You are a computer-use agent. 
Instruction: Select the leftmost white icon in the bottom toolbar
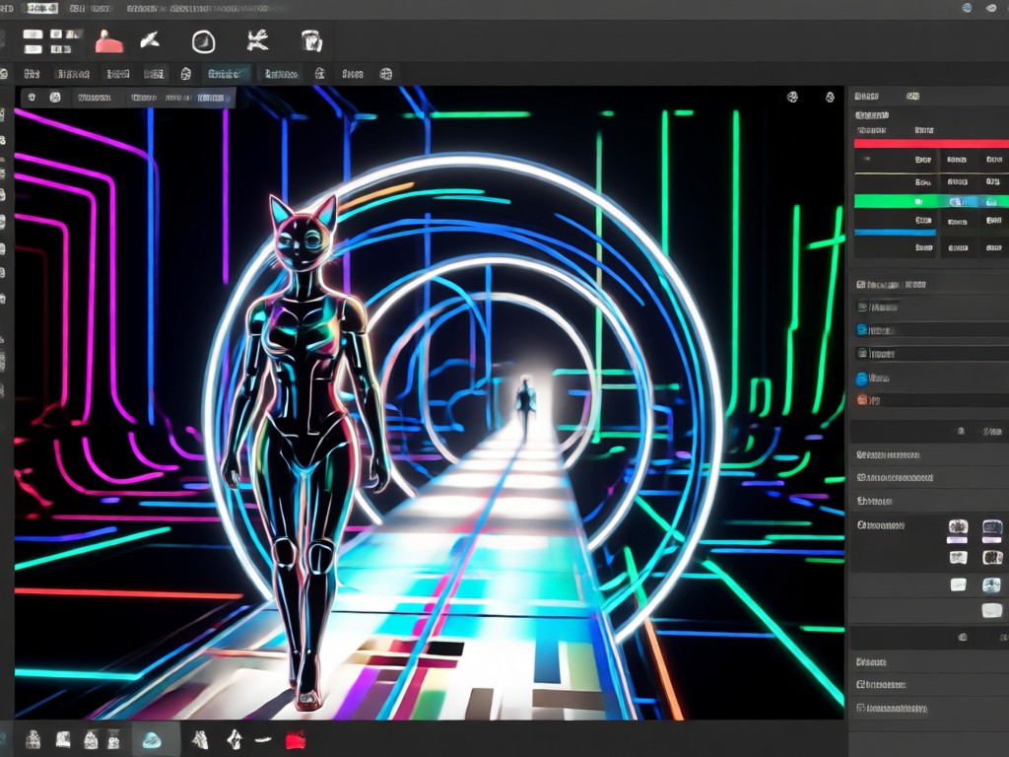coord(33,739)
